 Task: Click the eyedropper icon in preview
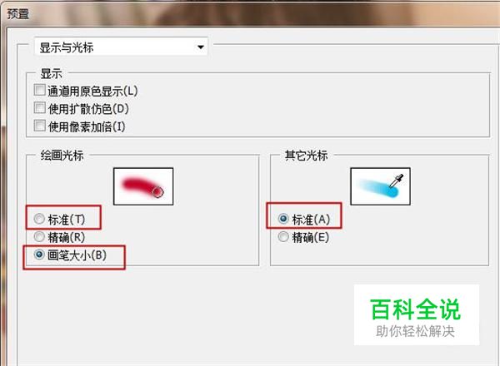(397, 181)
